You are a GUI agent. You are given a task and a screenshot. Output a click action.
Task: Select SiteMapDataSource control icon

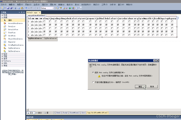[x=5, y=45]
